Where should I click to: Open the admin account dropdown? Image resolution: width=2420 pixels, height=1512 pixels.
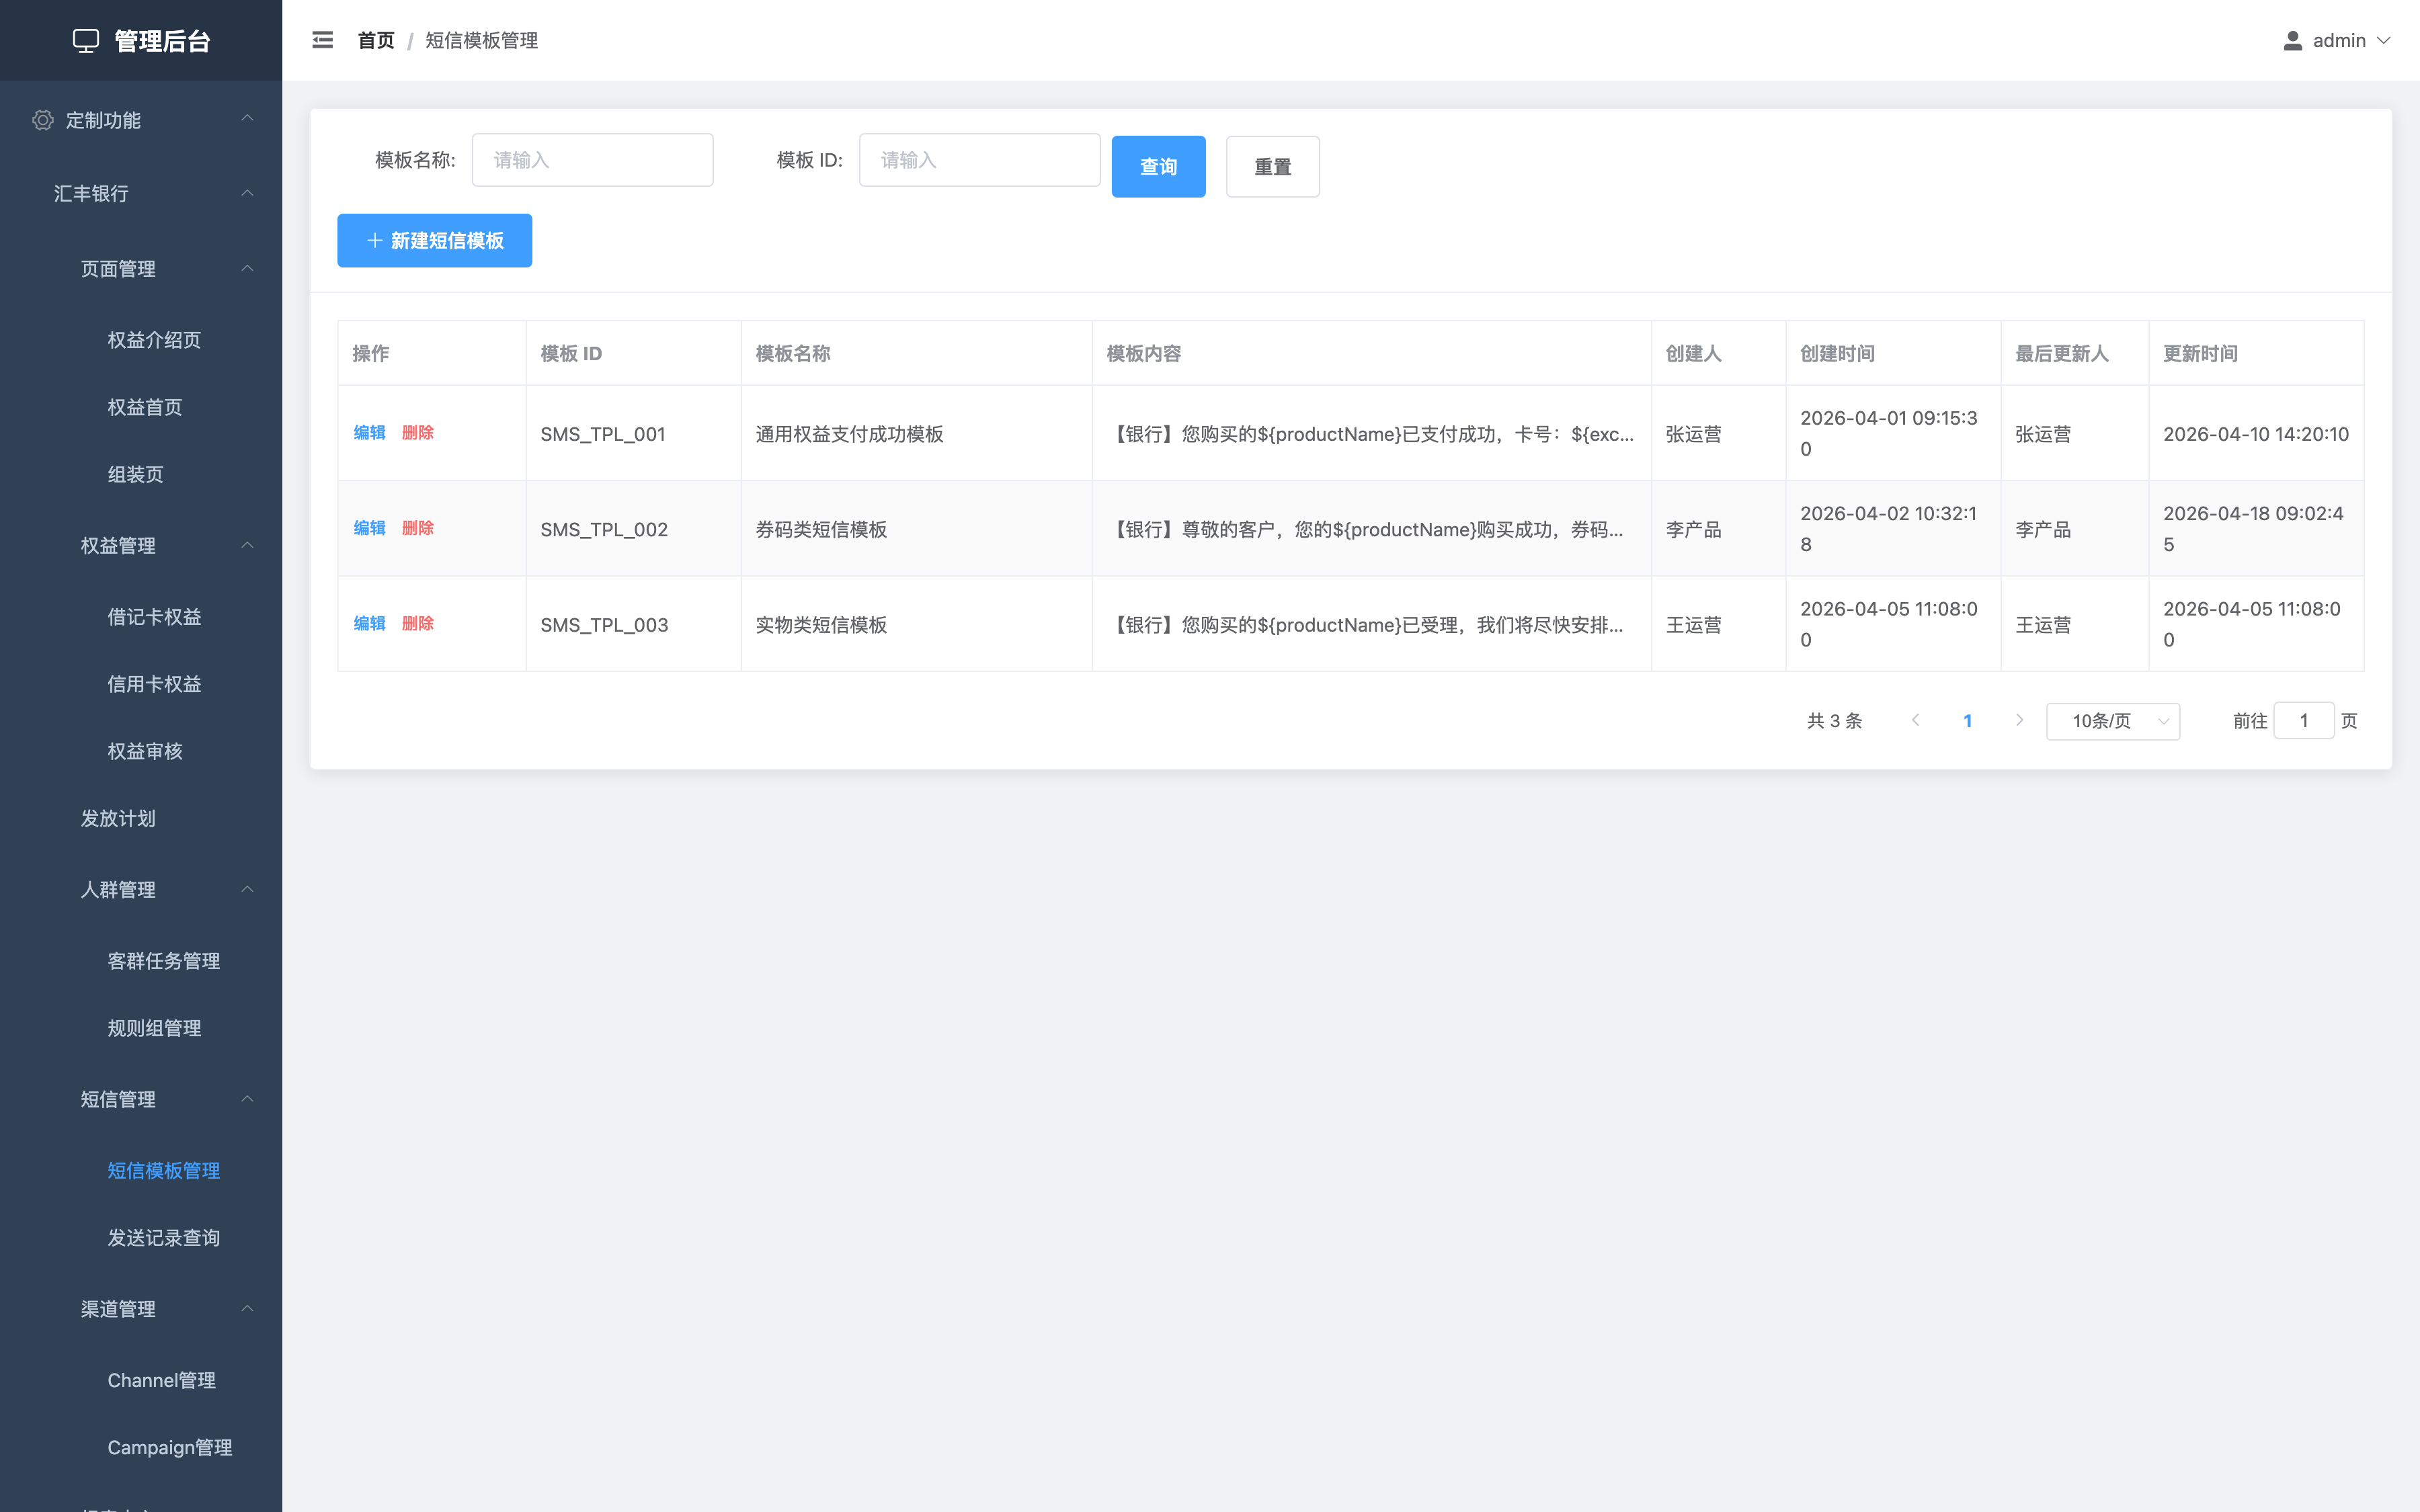[2338, 40]
